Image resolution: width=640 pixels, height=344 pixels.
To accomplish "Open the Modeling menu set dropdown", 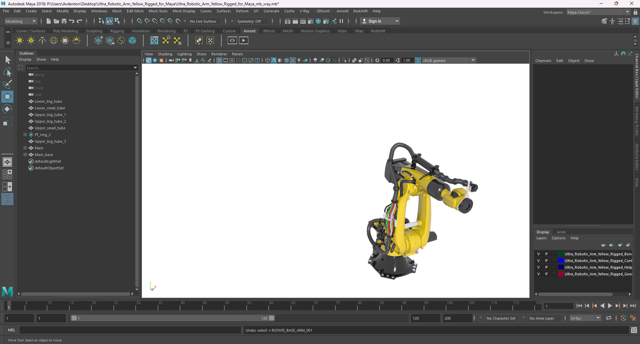I will [21, 21].
